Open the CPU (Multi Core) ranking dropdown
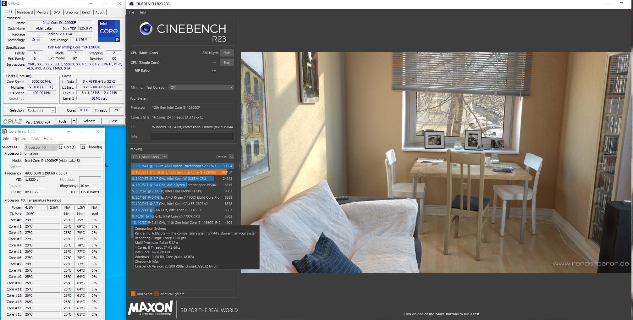Image resolution: width=633 pixels, height=320 pixels. [150, 157]
